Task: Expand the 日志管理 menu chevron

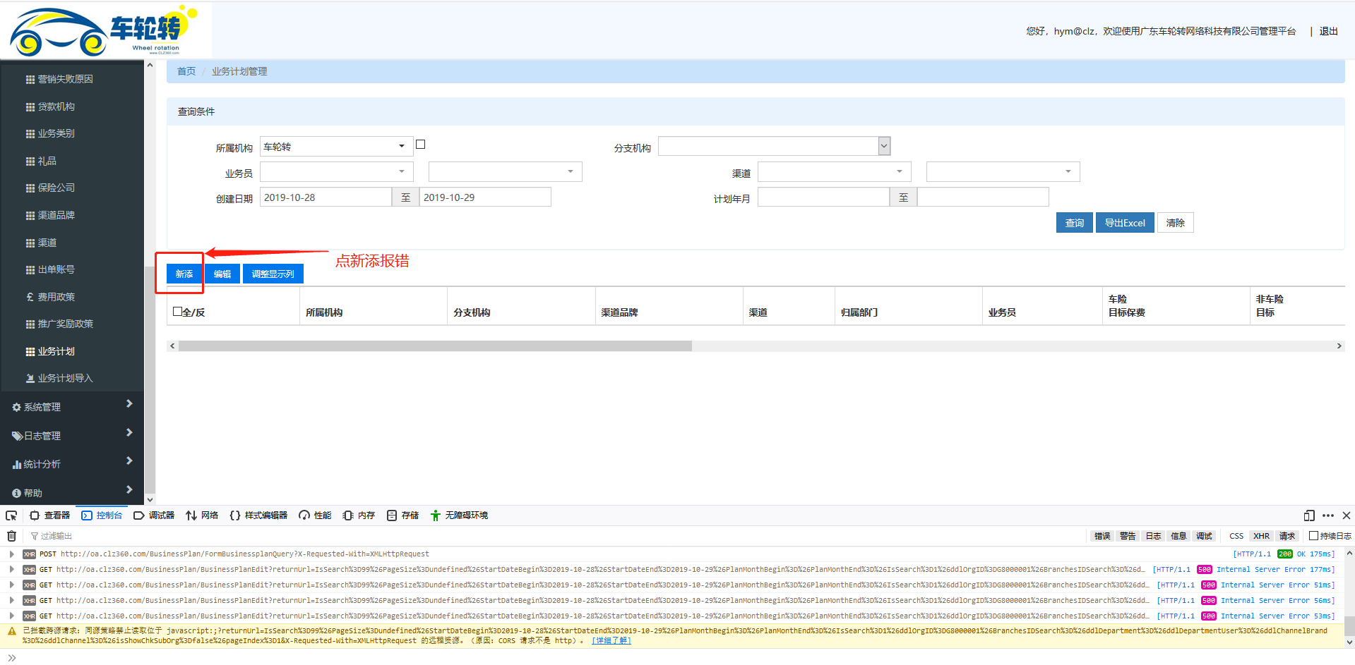Action: [x=129, y=433]
